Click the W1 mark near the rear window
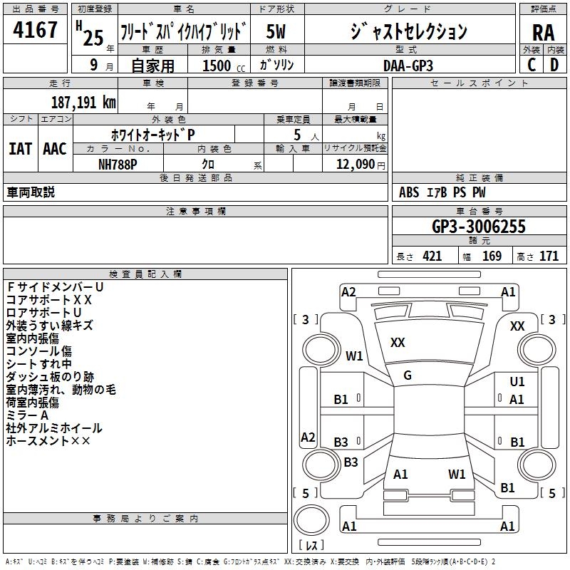This screenshot has height=570, width=570. tap(457, 474)
